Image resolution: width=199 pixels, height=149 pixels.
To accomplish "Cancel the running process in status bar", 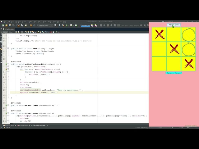I will coord(173,128).
